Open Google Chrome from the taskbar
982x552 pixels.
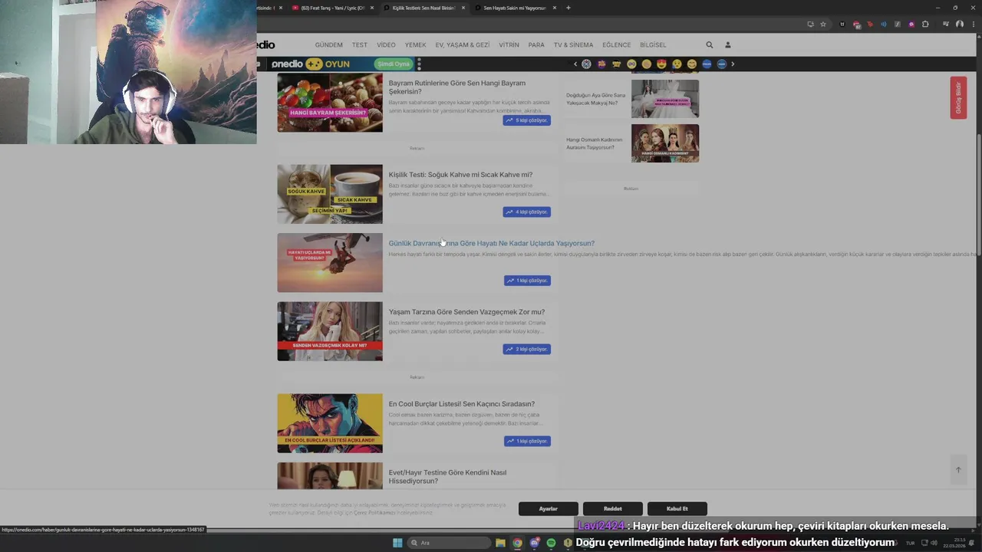(517, 543)
